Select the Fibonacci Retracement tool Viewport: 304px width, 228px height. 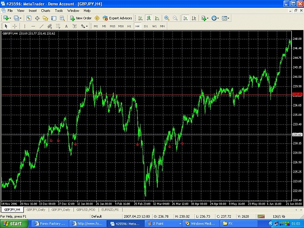click(58, 26)
